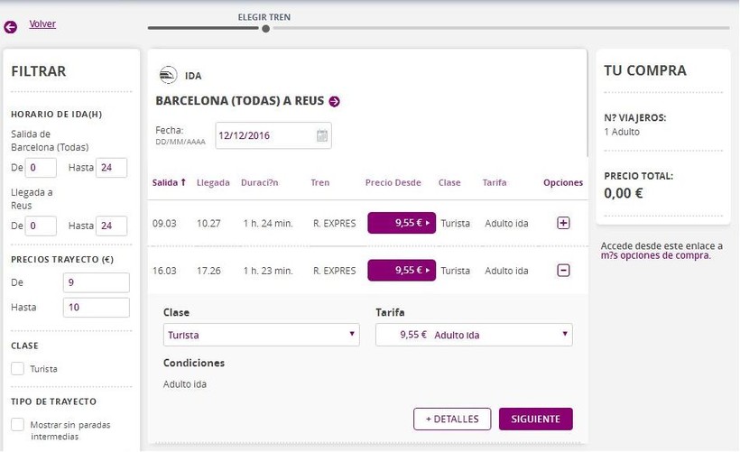The width and height of the screenshot is (740, 452).
Task: Click the arrow icon next to Barcelona a Reus
Action: (334, 101)
